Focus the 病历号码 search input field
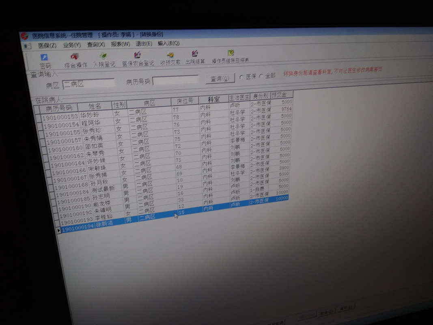Screen dimensions: 433x325 point(175,80)
